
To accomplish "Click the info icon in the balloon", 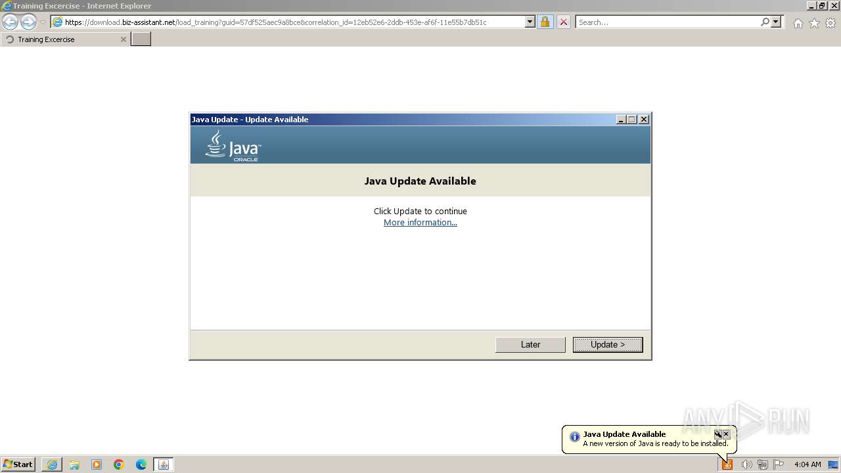I will [x=574, y=436].
